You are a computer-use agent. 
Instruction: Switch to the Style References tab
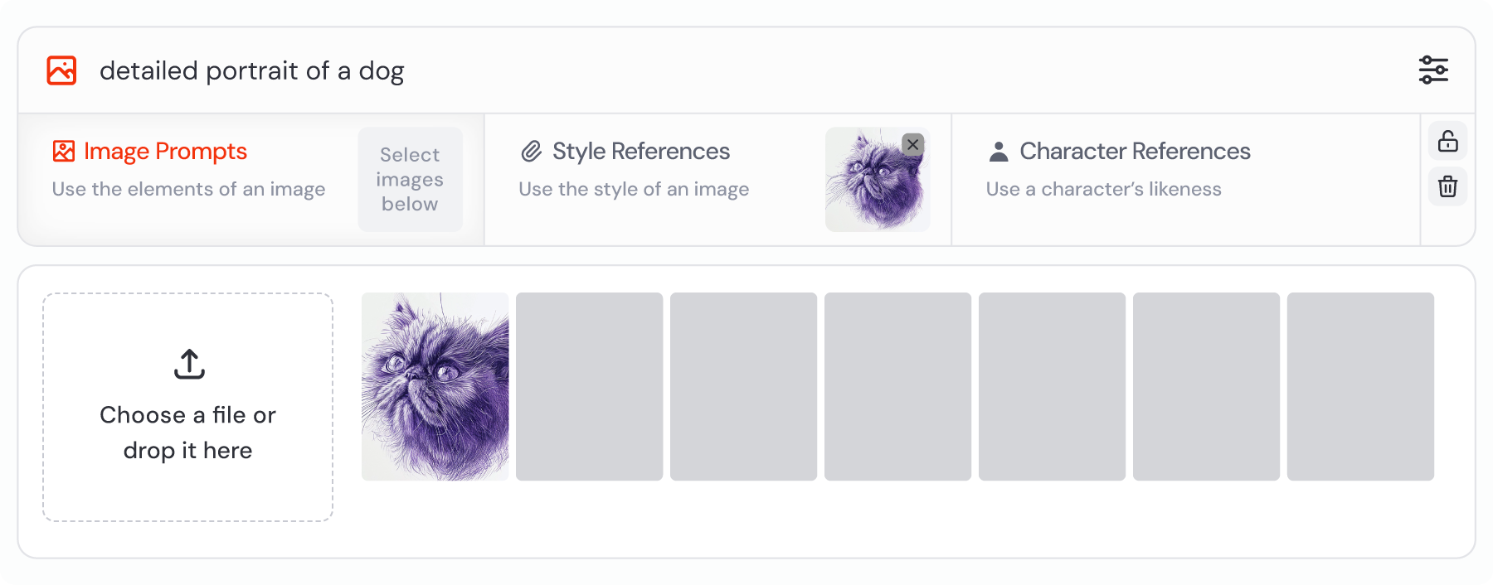tap(718, 180)
